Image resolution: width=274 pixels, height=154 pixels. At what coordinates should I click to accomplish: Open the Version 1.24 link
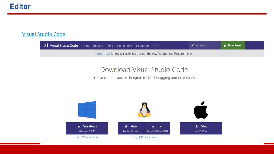click(102, 53)
